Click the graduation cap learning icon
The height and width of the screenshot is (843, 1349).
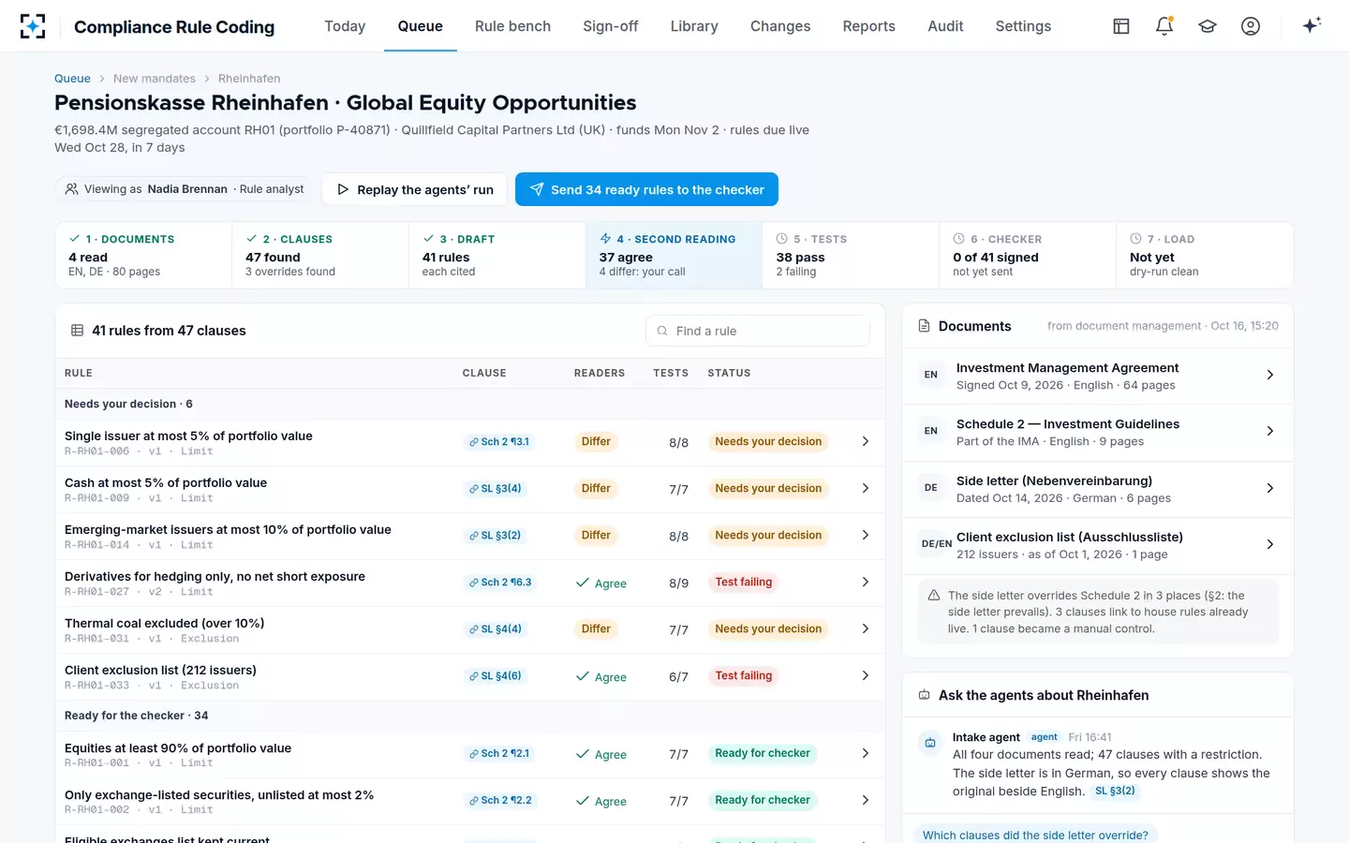[1208, 26]
